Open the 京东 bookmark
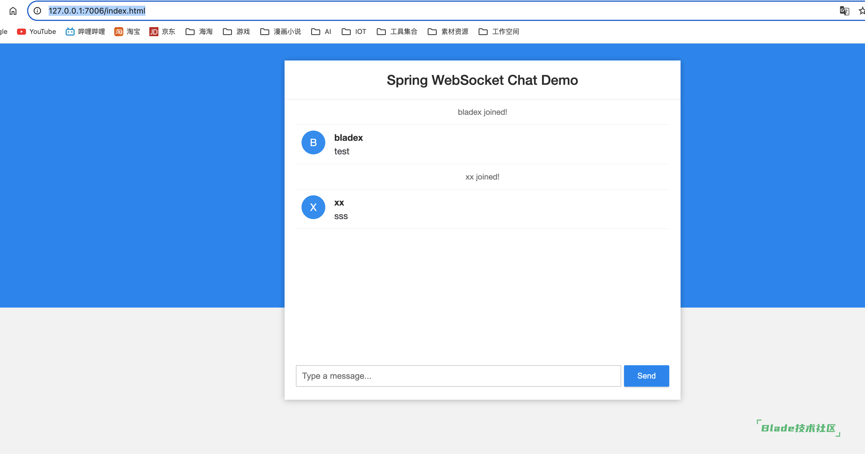 click(x=163, y=32)
